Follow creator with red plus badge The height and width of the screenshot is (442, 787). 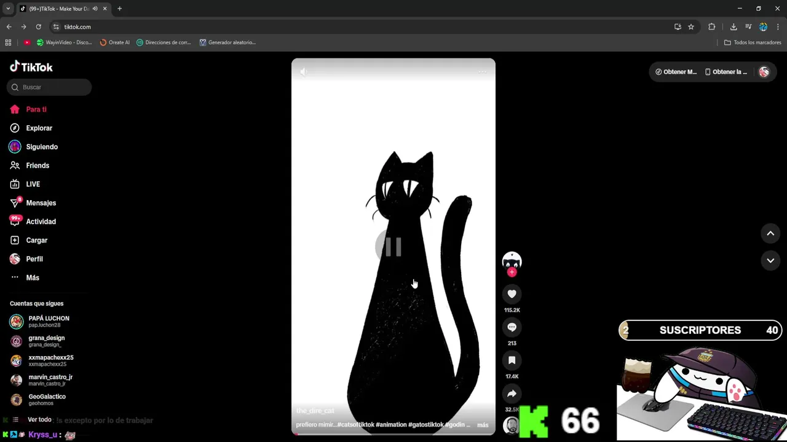pos(512,272)
